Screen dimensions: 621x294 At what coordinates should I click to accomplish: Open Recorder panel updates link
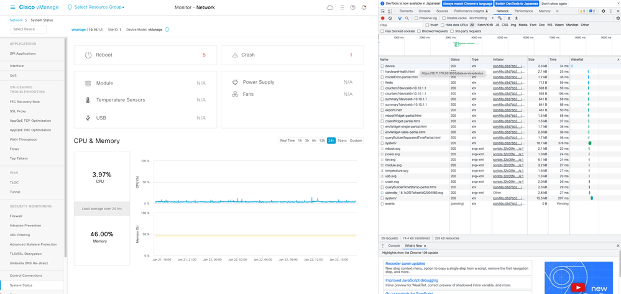[405, 264]
